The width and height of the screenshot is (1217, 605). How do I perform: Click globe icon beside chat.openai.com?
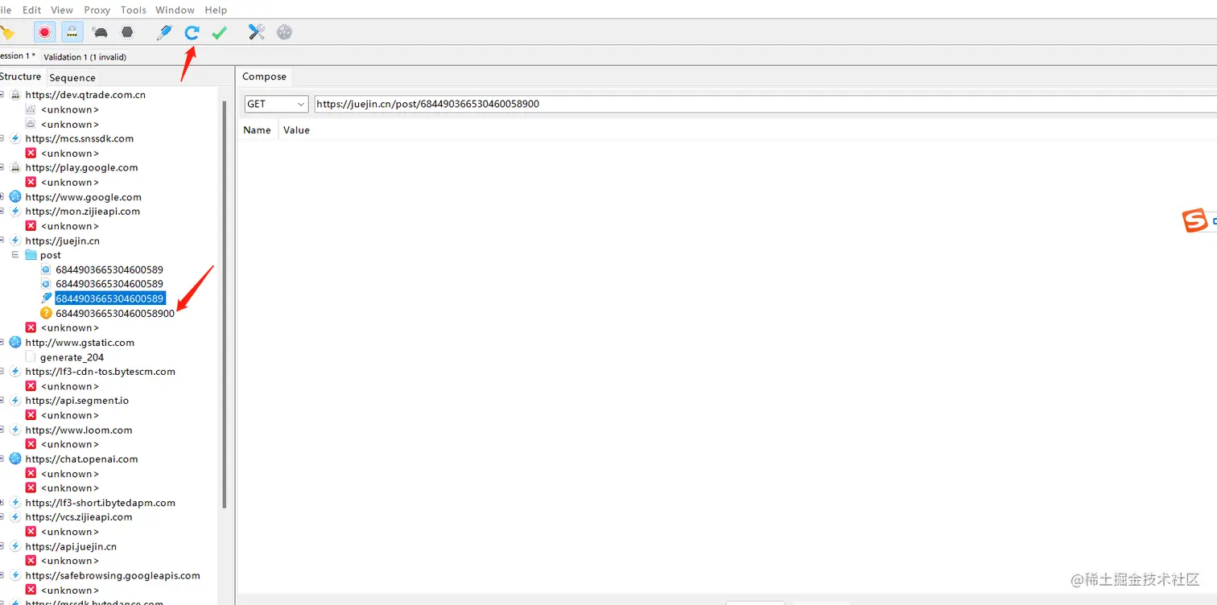15,459
